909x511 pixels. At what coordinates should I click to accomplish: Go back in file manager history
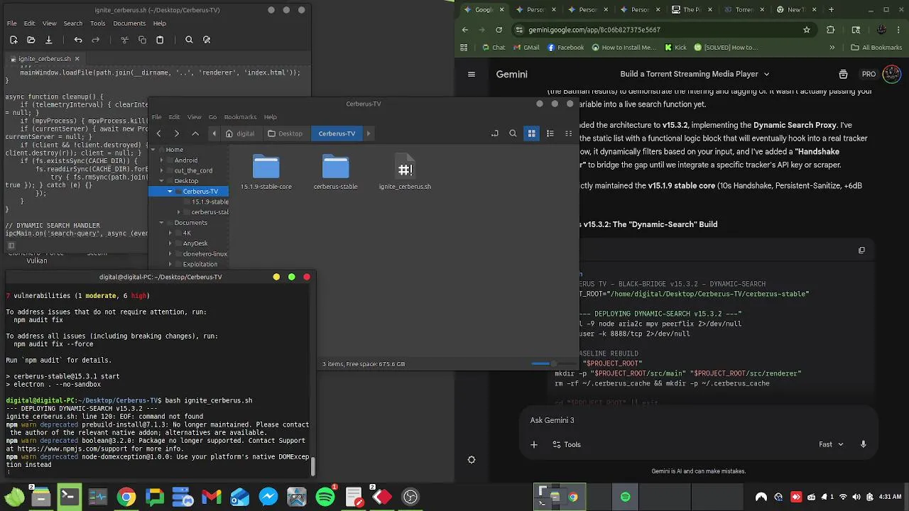pos(158,133)
